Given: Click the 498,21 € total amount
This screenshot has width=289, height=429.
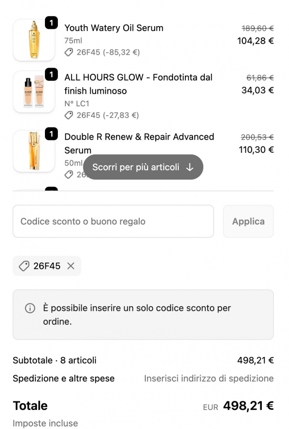Looking at the screenshot, I should pos(248,406).
